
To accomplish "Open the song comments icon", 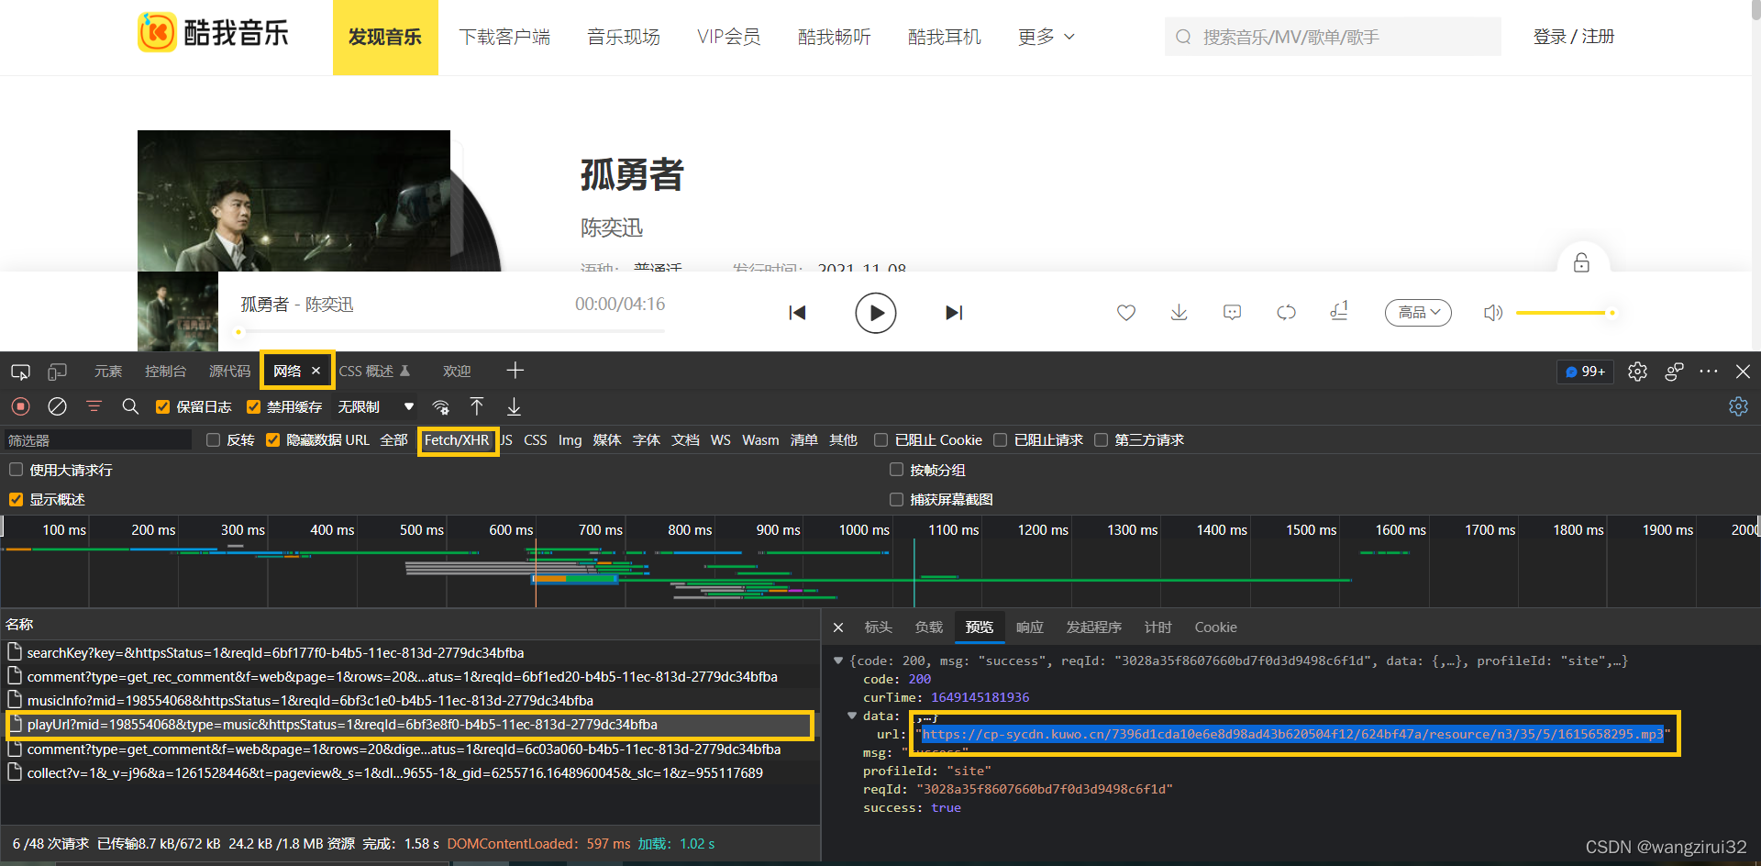I will (1233, 313).
